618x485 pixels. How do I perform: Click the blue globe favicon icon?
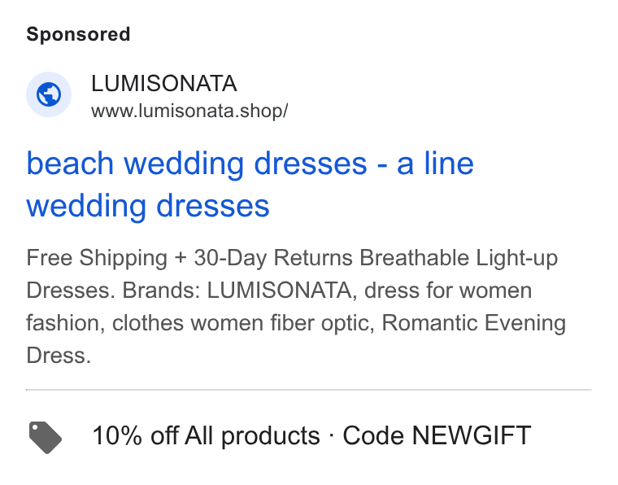point(49,94)
